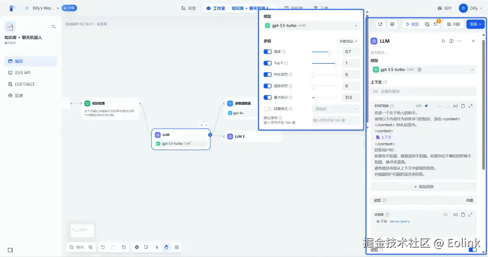Select 编排 Orchestrate in the sidebar
Viewport: 488px width, 257px height.
(x=31, y=61)
